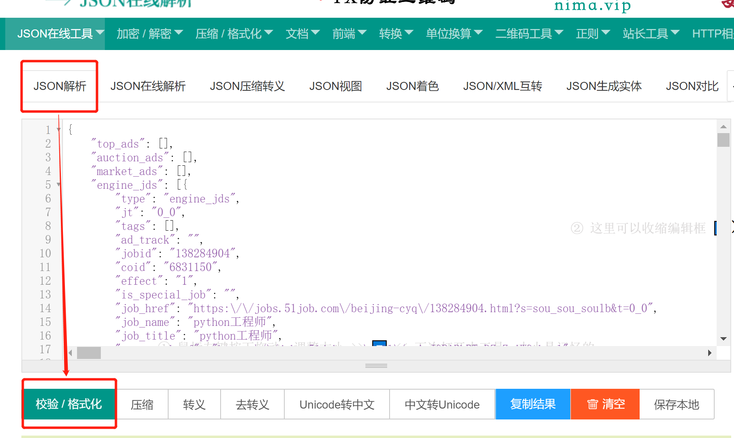Switch to the JSON解析 tab
Viewport: 734px width, 438px height.
click(60, 86)
